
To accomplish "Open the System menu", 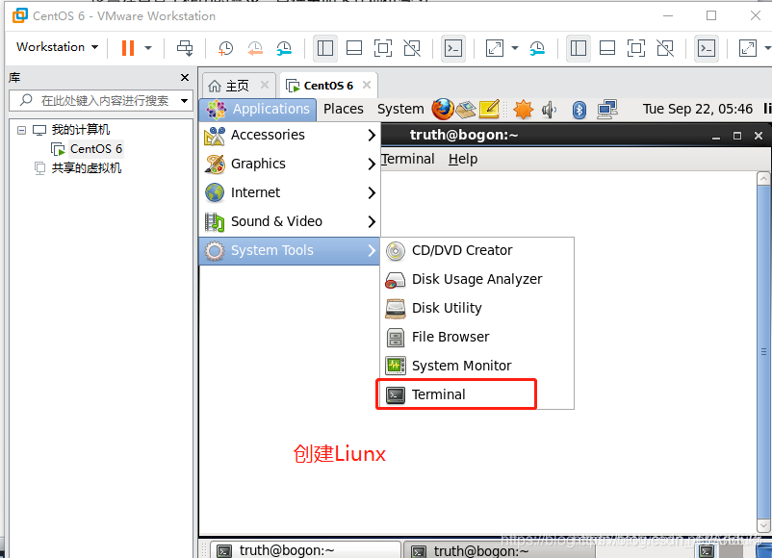I will (400, 109).
